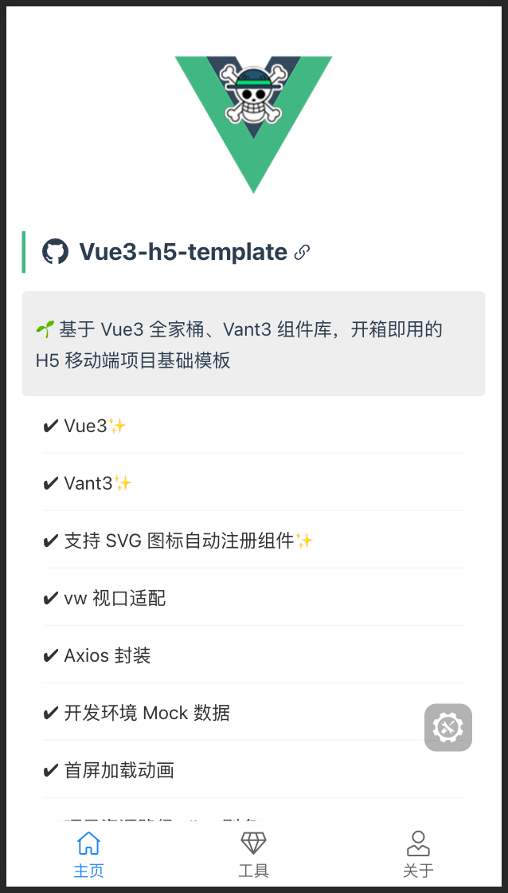
Task: Go to the 主页 tab label
Action: pyautogui.click(x=88, y=870)
